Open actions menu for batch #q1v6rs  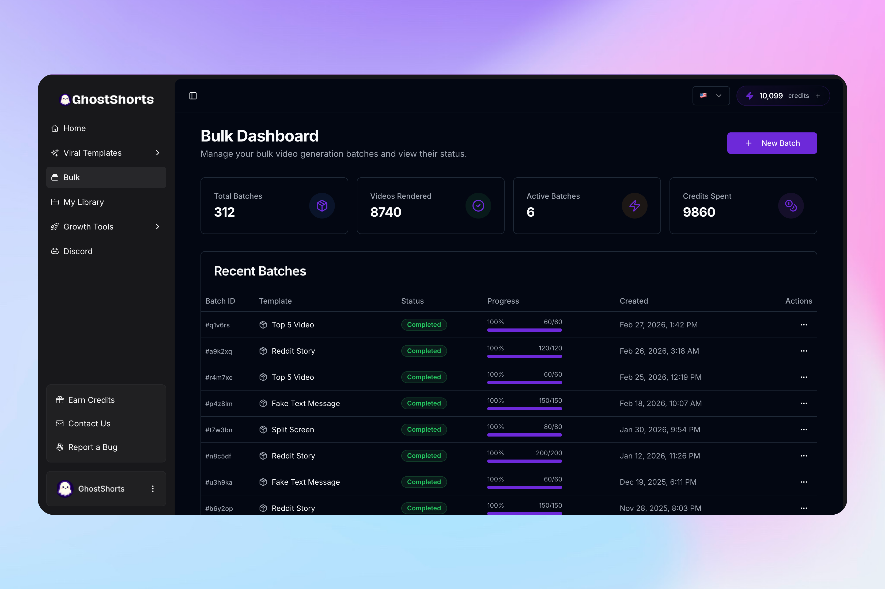point(803,325)
